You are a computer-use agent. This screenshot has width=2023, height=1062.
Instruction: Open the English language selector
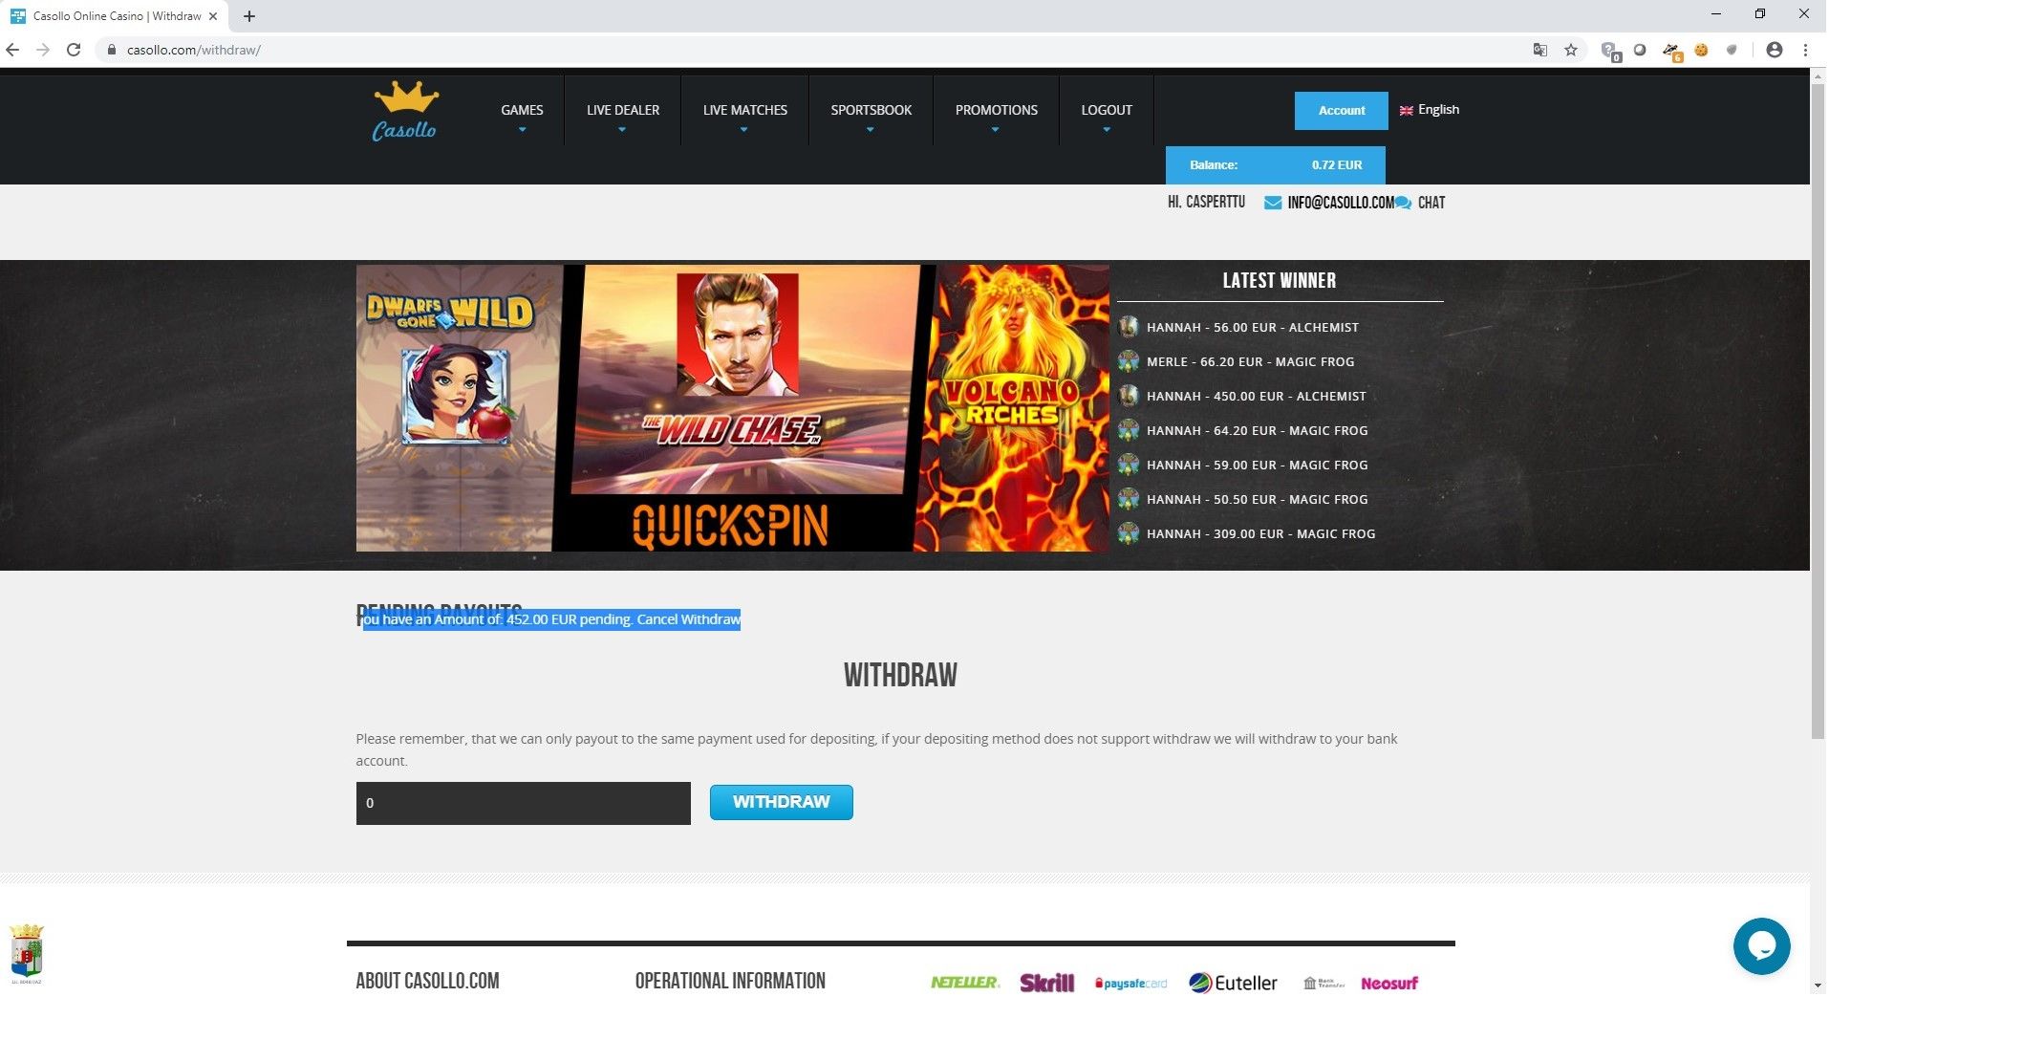point(1430,110)
